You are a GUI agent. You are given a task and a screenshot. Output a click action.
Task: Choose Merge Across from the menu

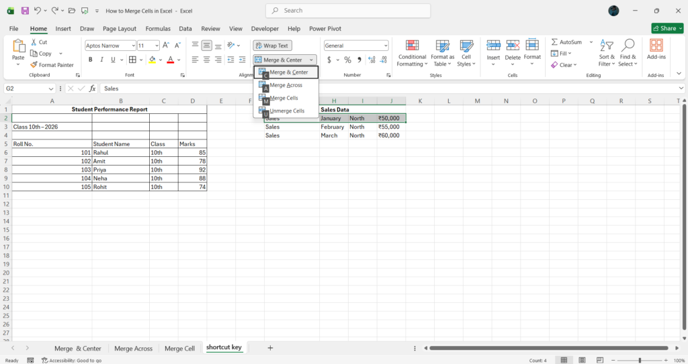(286, 85)
